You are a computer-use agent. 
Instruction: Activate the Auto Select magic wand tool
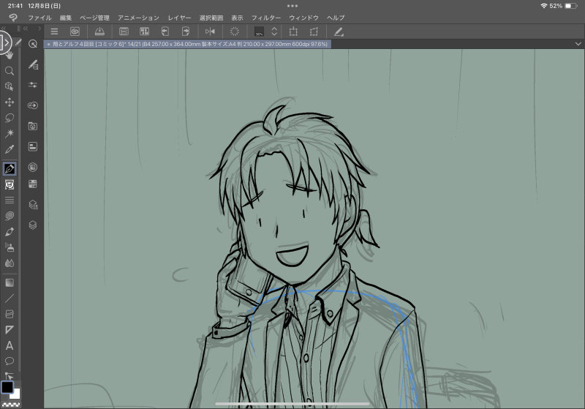click(10, 133)
